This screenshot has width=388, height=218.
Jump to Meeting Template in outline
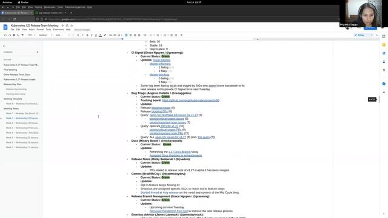coord(13,99)
